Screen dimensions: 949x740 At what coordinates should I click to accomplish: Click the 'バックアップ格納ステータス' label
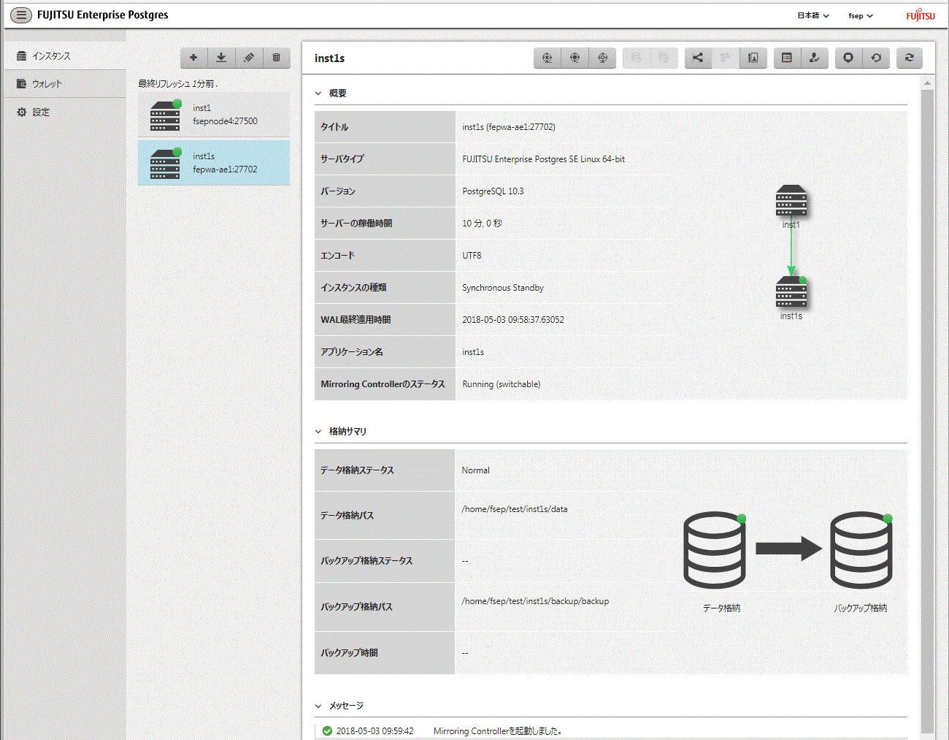click(366, 561)
